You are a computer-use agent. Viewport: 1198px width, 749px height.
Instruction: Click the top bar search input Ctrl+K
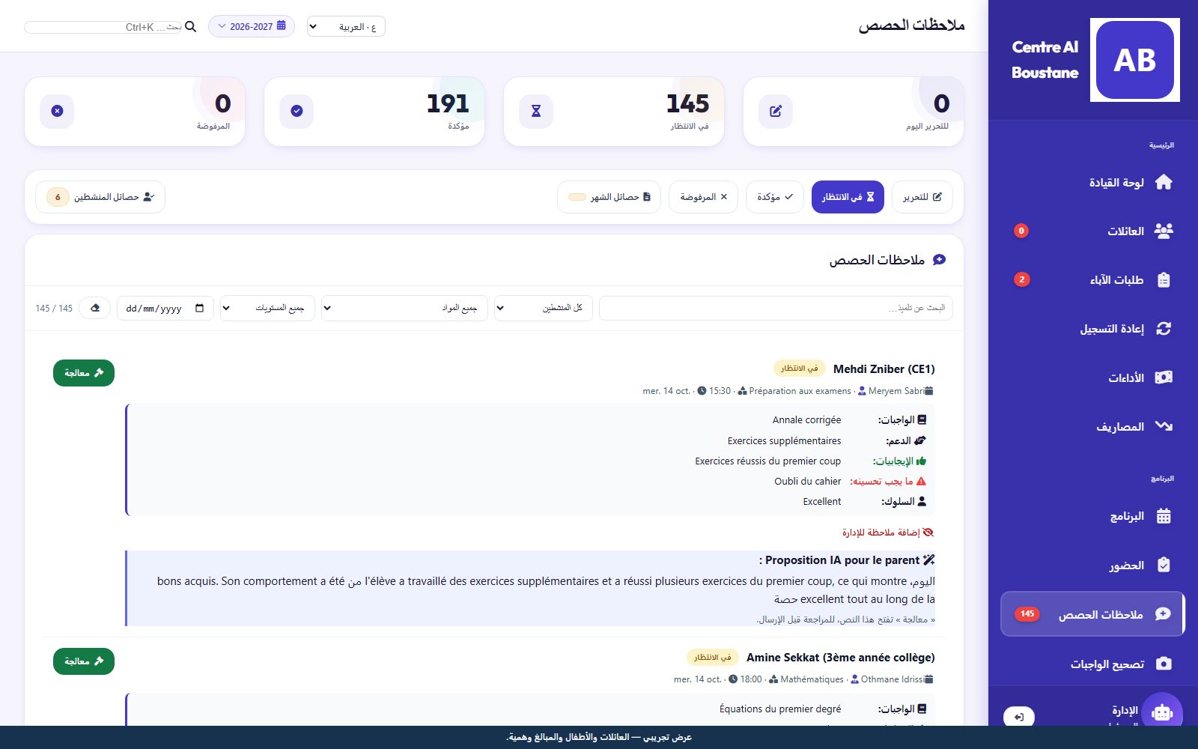(x=103, y=27)
